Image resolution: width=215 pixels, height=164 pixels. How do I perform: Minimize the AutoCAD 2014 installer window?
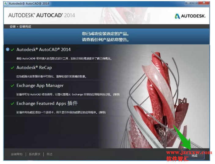[x=189, y=3]
